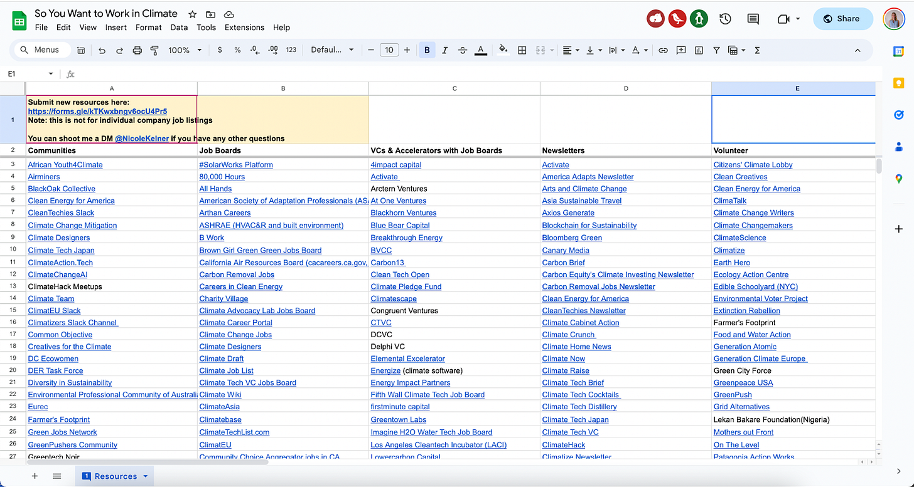Open Contacts side panel

pos(898,147)
